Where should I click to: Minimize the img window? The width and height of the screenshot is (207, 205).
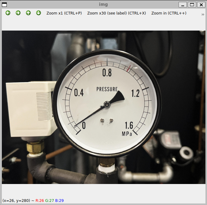(x=183, y=5)
